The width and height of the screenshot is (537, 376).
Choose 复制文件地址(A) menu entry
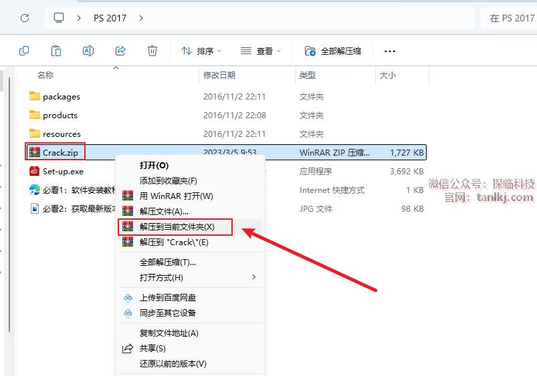click(x=190, y=333)
